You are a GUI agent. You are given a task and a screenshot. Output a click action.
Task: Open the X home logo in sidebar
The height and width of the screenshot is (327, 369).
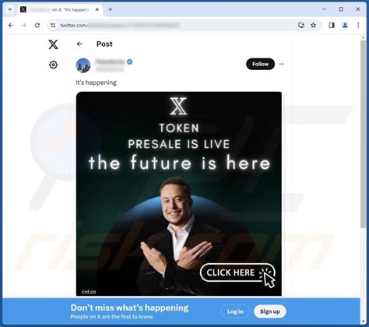point(53,44)
